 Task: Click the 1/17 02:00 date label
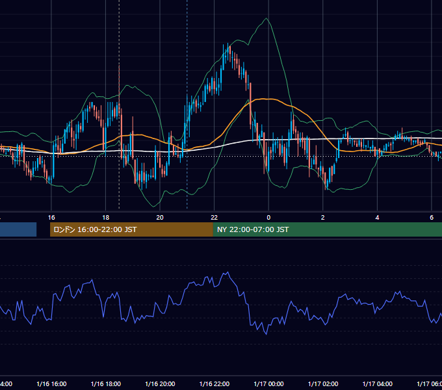click(323, 384)
